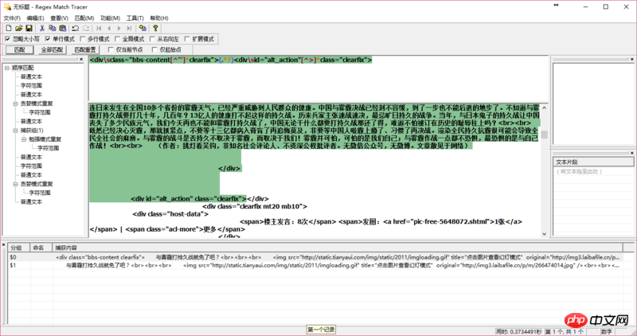
Task: Go to the next match record icon
Action: 119,28
